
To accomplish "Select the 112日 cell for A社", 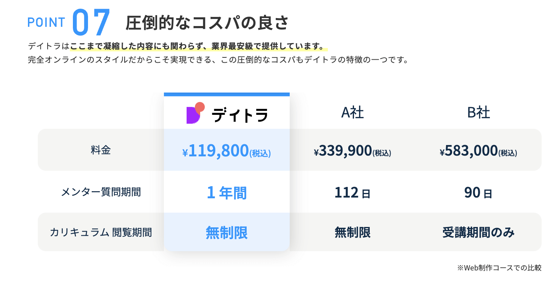I will pos(352,193).
